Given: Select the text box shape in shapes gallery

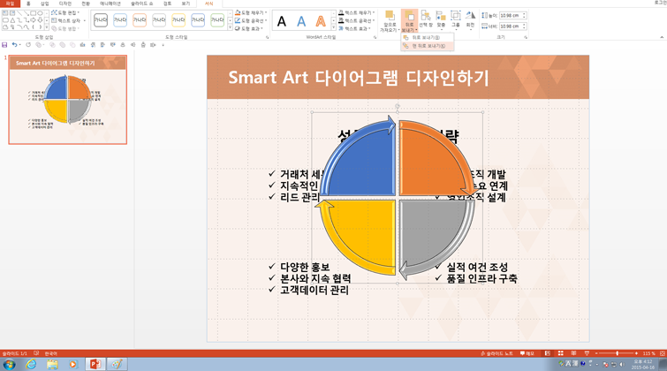Looking at the screenshot, I should pyautogui.click(x=4, y=13).
